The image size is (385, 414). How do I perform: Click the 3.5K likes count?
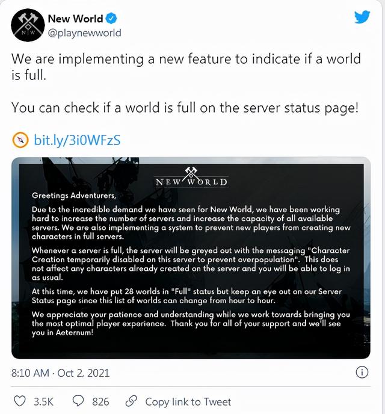click(x=43, y=402)
